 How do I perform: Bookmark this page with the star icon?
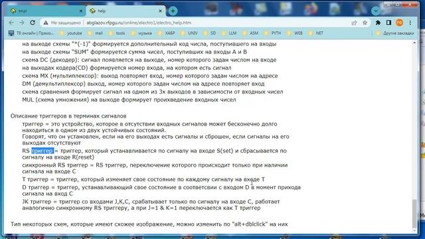click(x=365, y=23)
